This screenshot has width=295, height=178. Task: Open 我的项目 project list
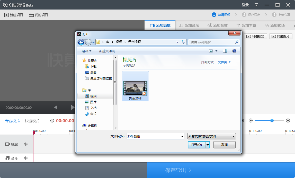click(39, 15)
